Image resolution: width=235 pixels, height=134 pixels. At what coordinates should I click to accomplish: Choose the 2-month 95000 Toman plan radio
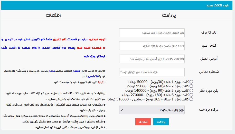191,86
